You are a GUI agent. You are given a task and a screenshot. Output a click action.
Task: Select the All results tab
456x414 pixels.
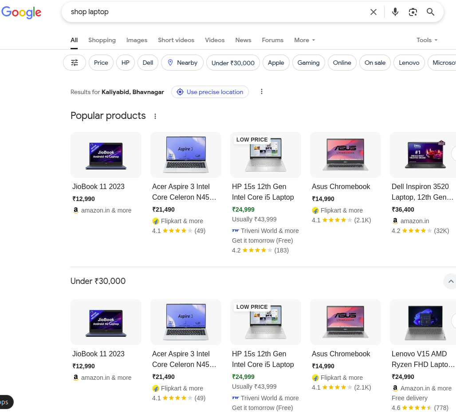tap(74, 40)
